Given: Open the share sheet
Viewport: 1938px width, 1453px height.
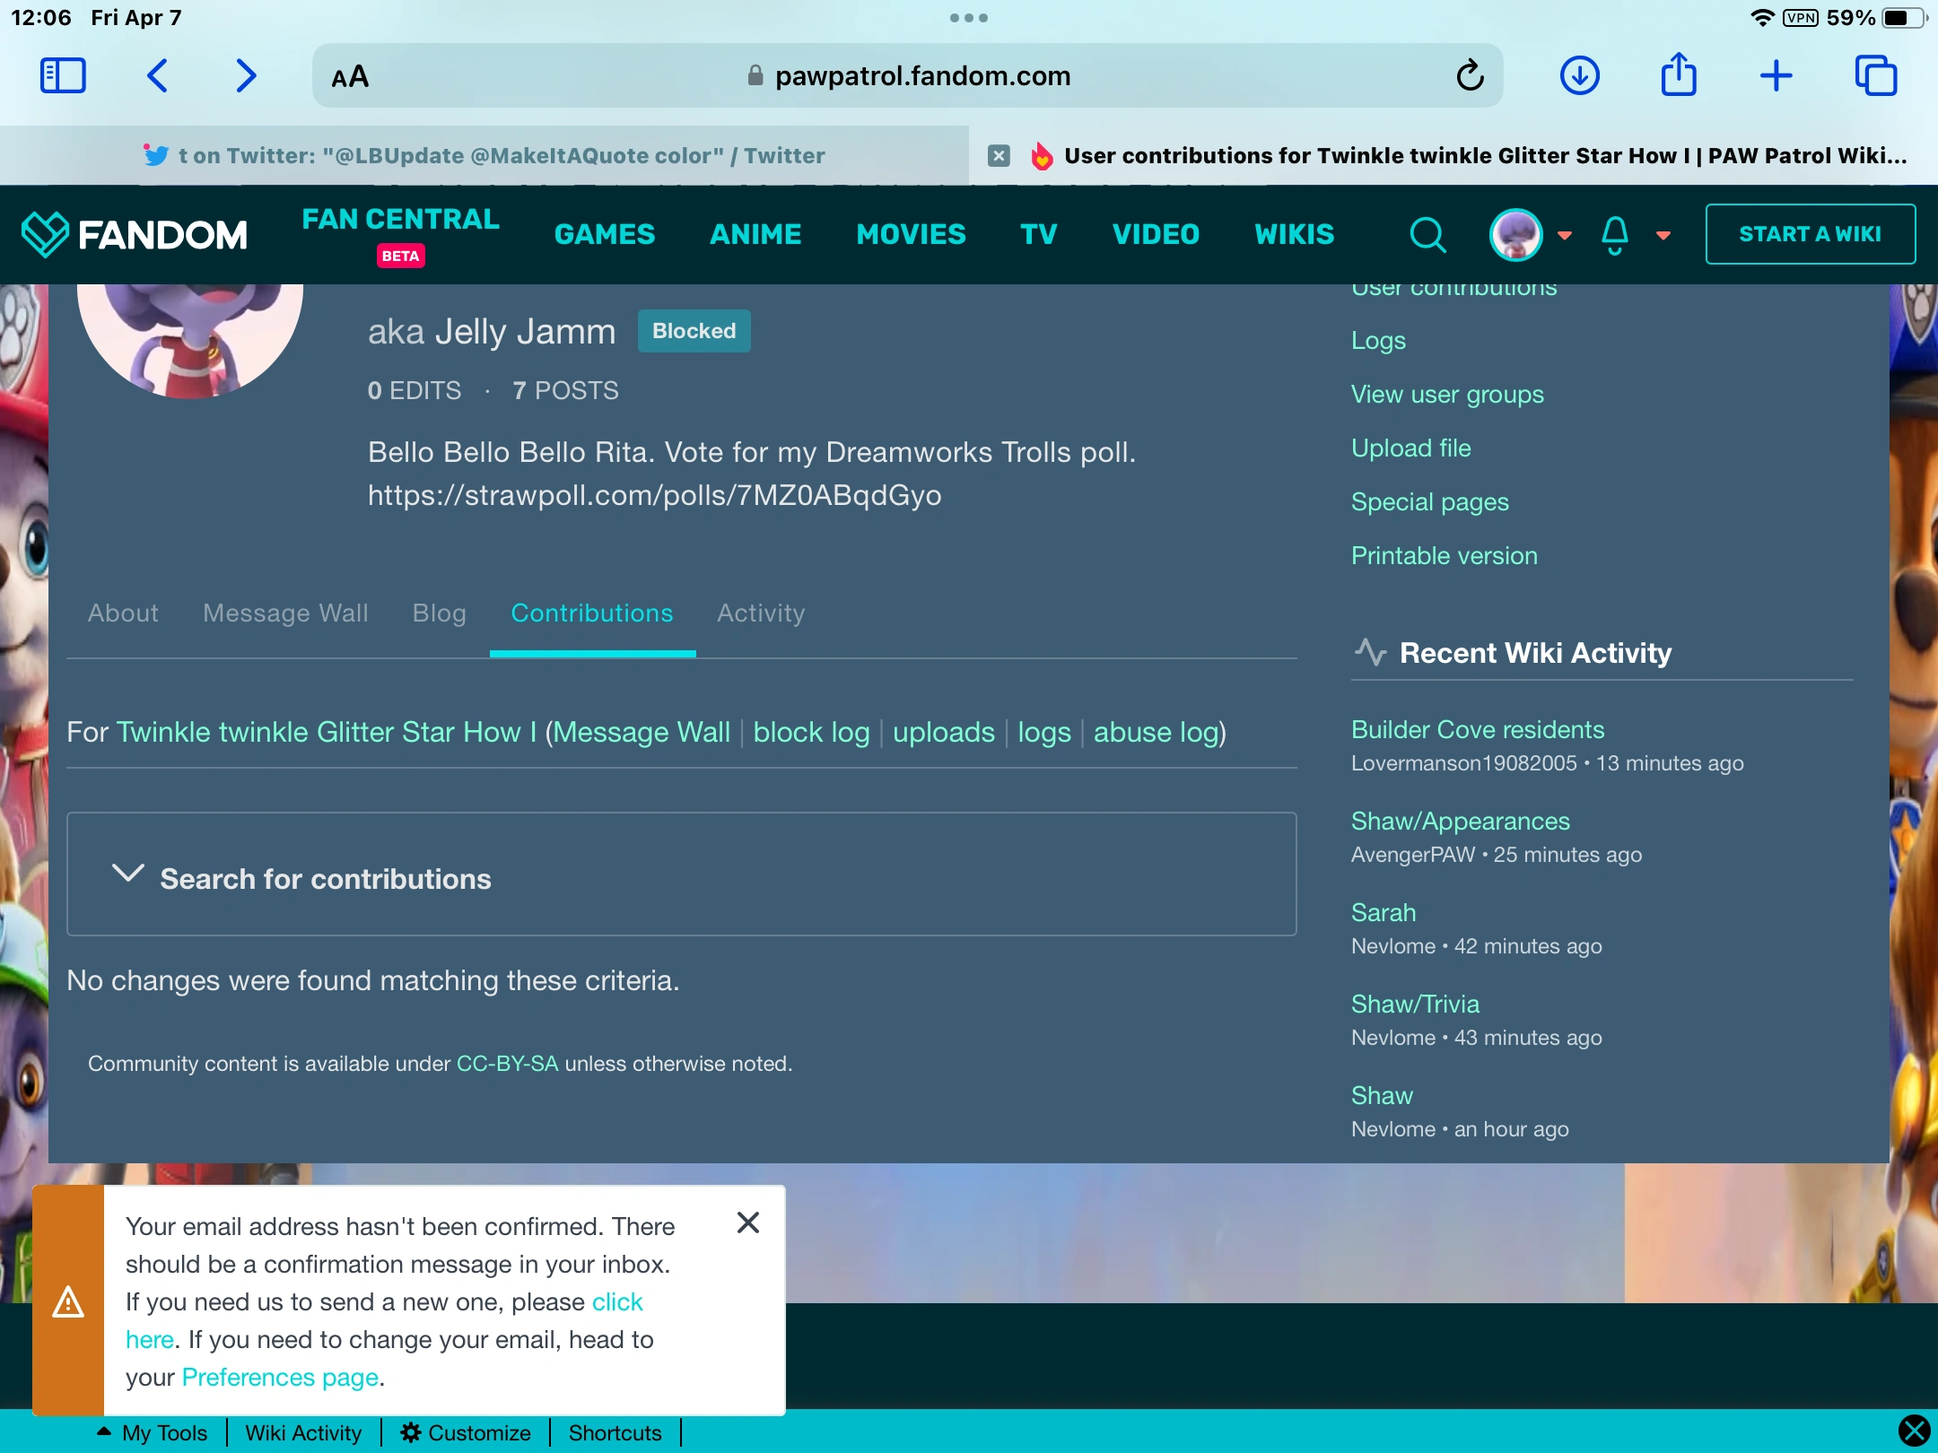Looking at the screenshot, I should 1678,75.
